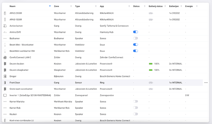
Task: Click the Amino DVR device icon
Action: point(5,32)
